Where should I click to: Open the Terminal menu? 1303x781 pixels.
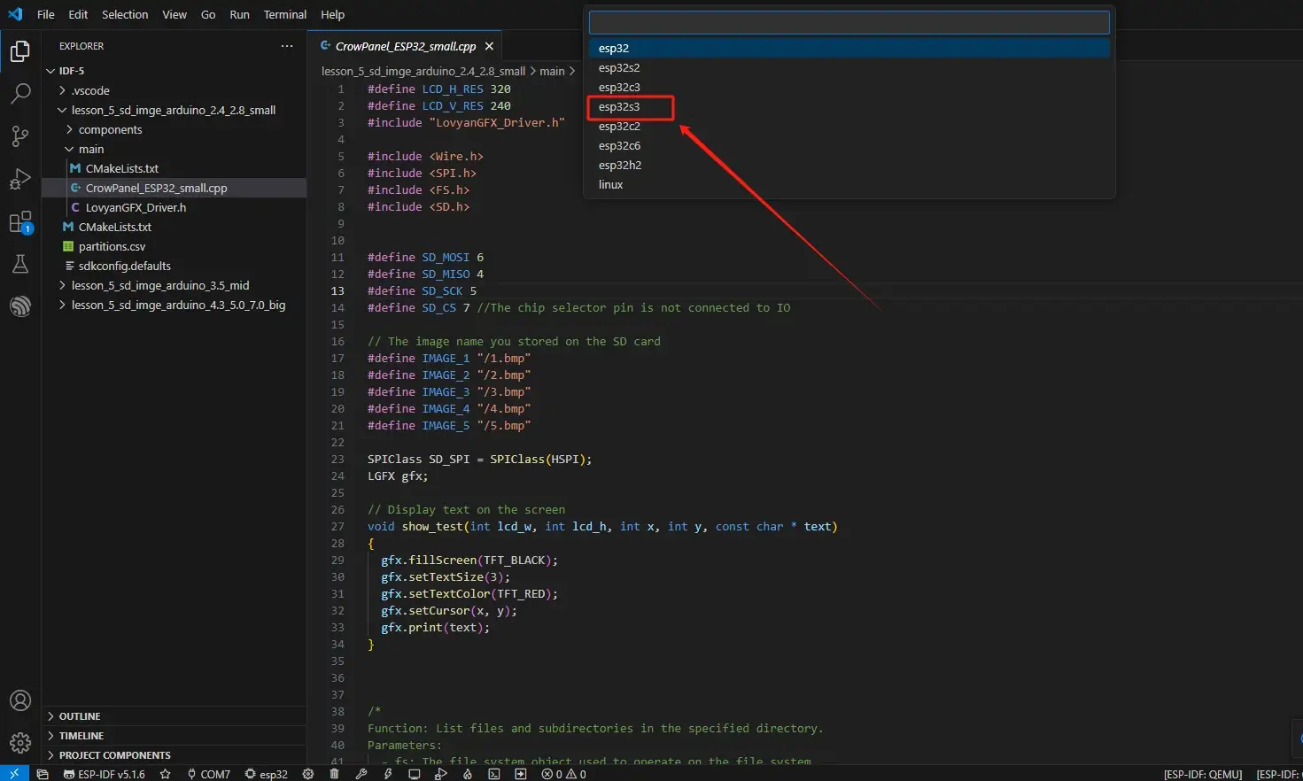(284, 15)
